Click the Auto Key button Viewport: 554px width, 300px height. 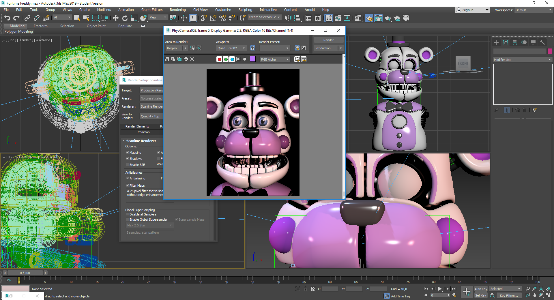[481, 289]
